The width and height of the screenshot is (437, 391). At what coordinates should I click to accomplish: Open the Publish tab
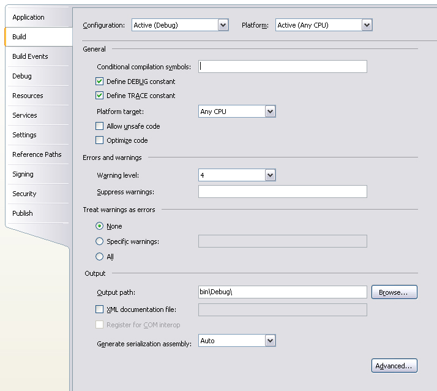tap(23, 213)
